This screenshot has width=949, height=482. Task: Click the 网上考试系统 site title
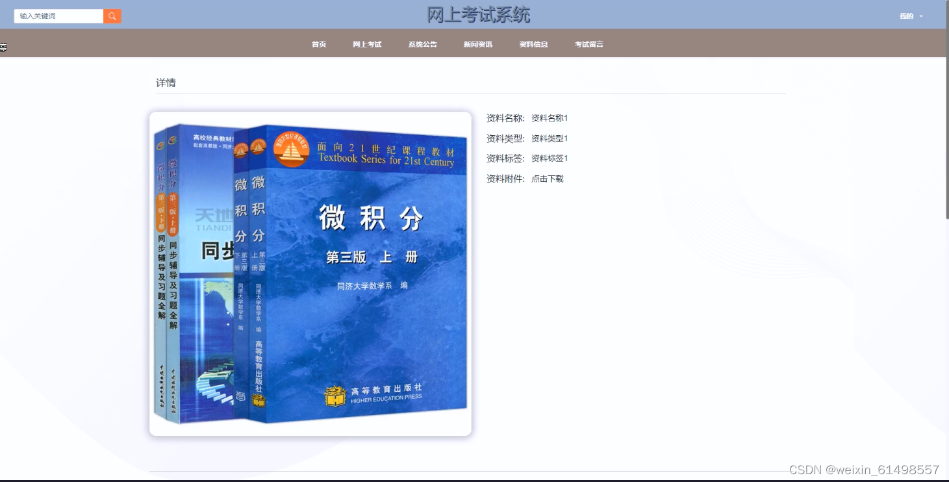coord(479,14)
